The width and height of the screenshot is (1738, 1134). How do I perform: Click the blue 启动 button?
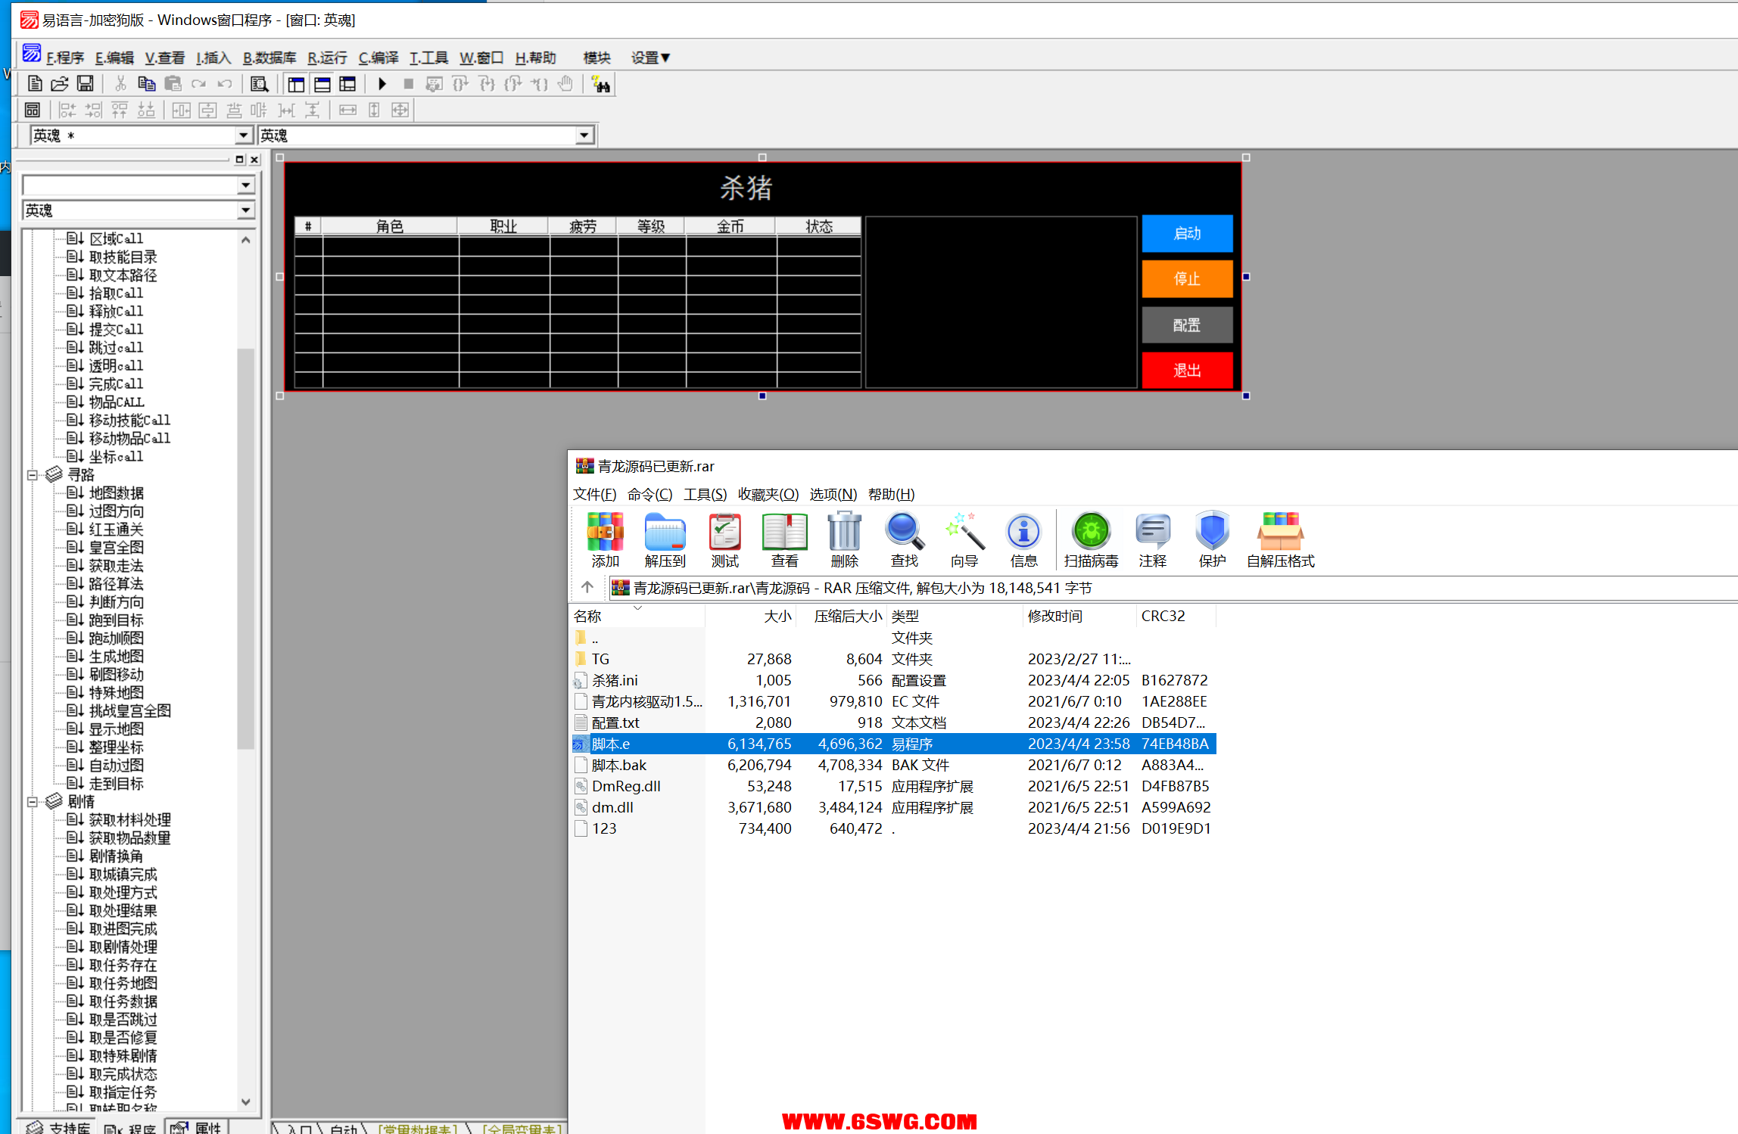point(1187,234)
